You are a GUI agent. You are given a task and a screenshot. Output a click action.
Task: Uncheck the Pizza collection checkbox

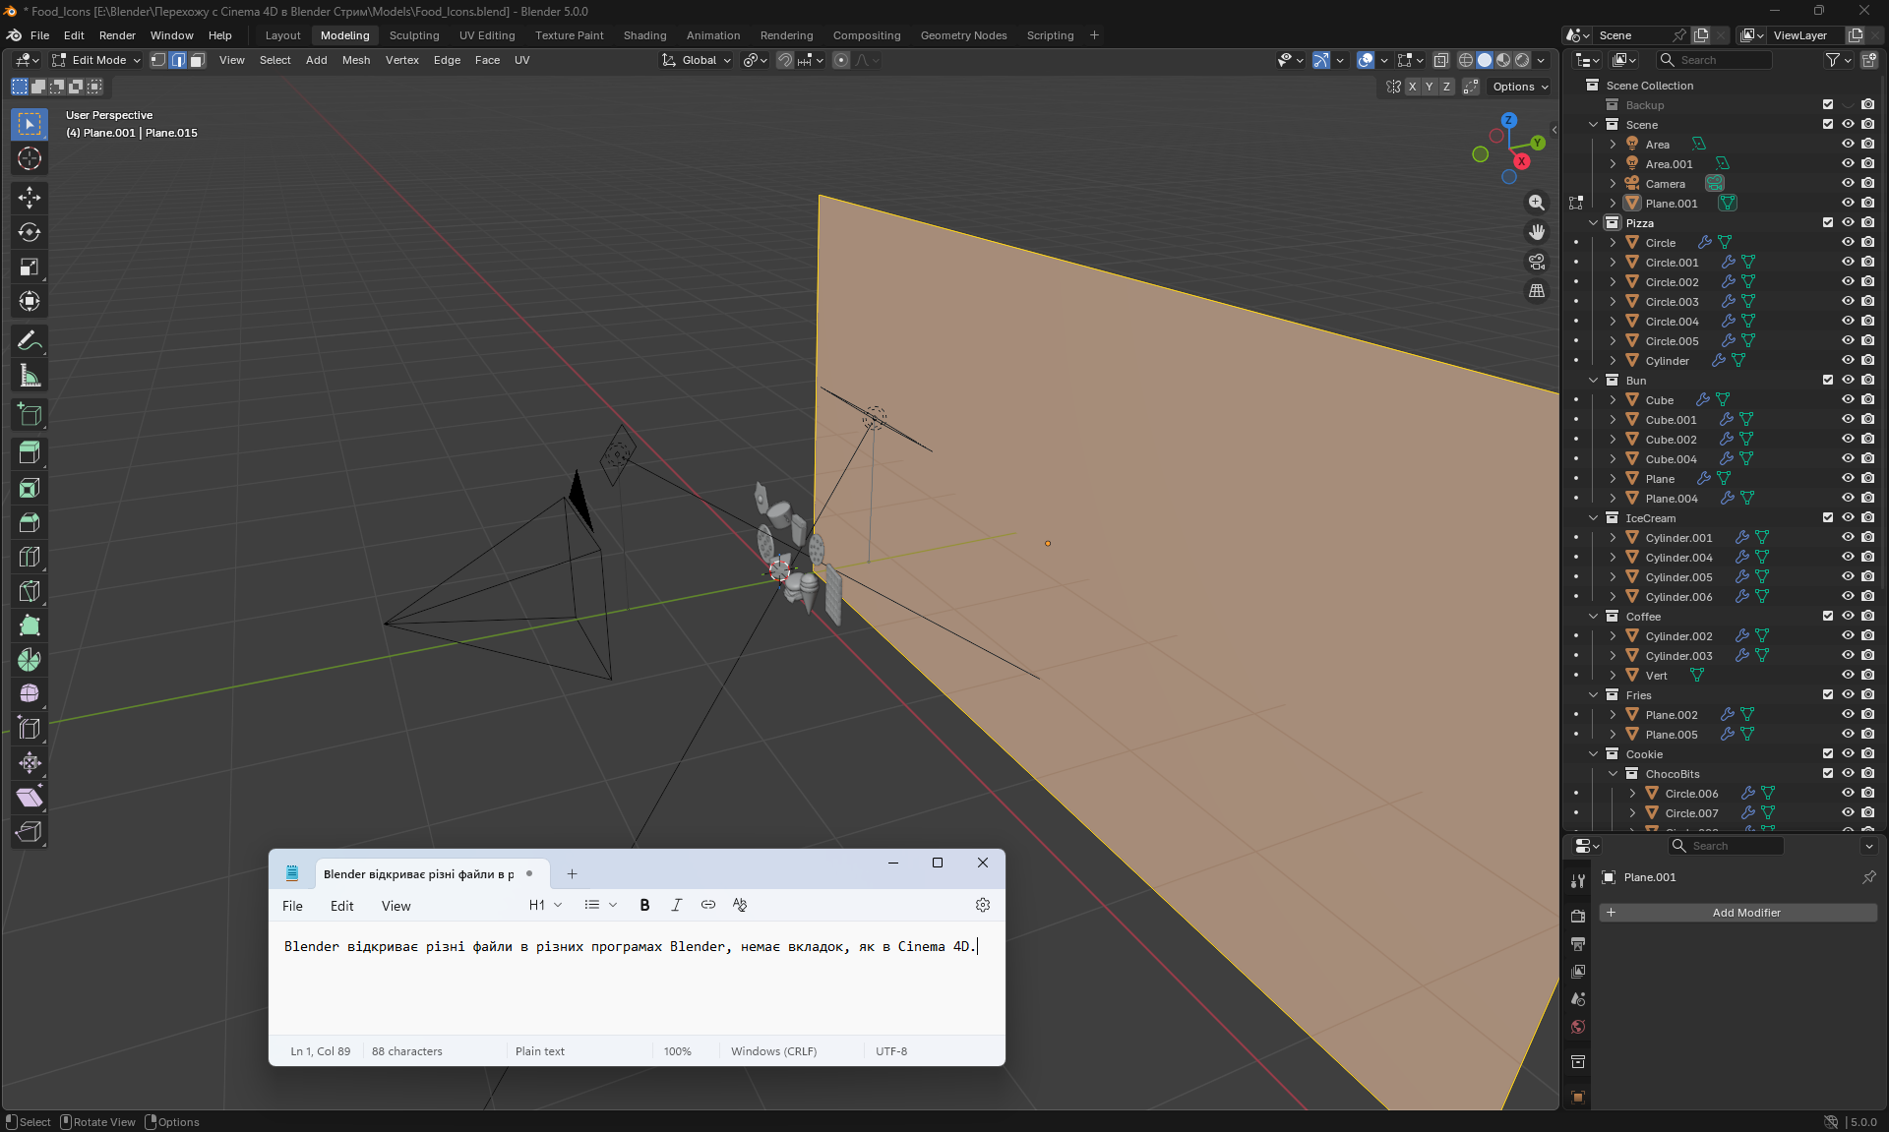point(1828,223)
